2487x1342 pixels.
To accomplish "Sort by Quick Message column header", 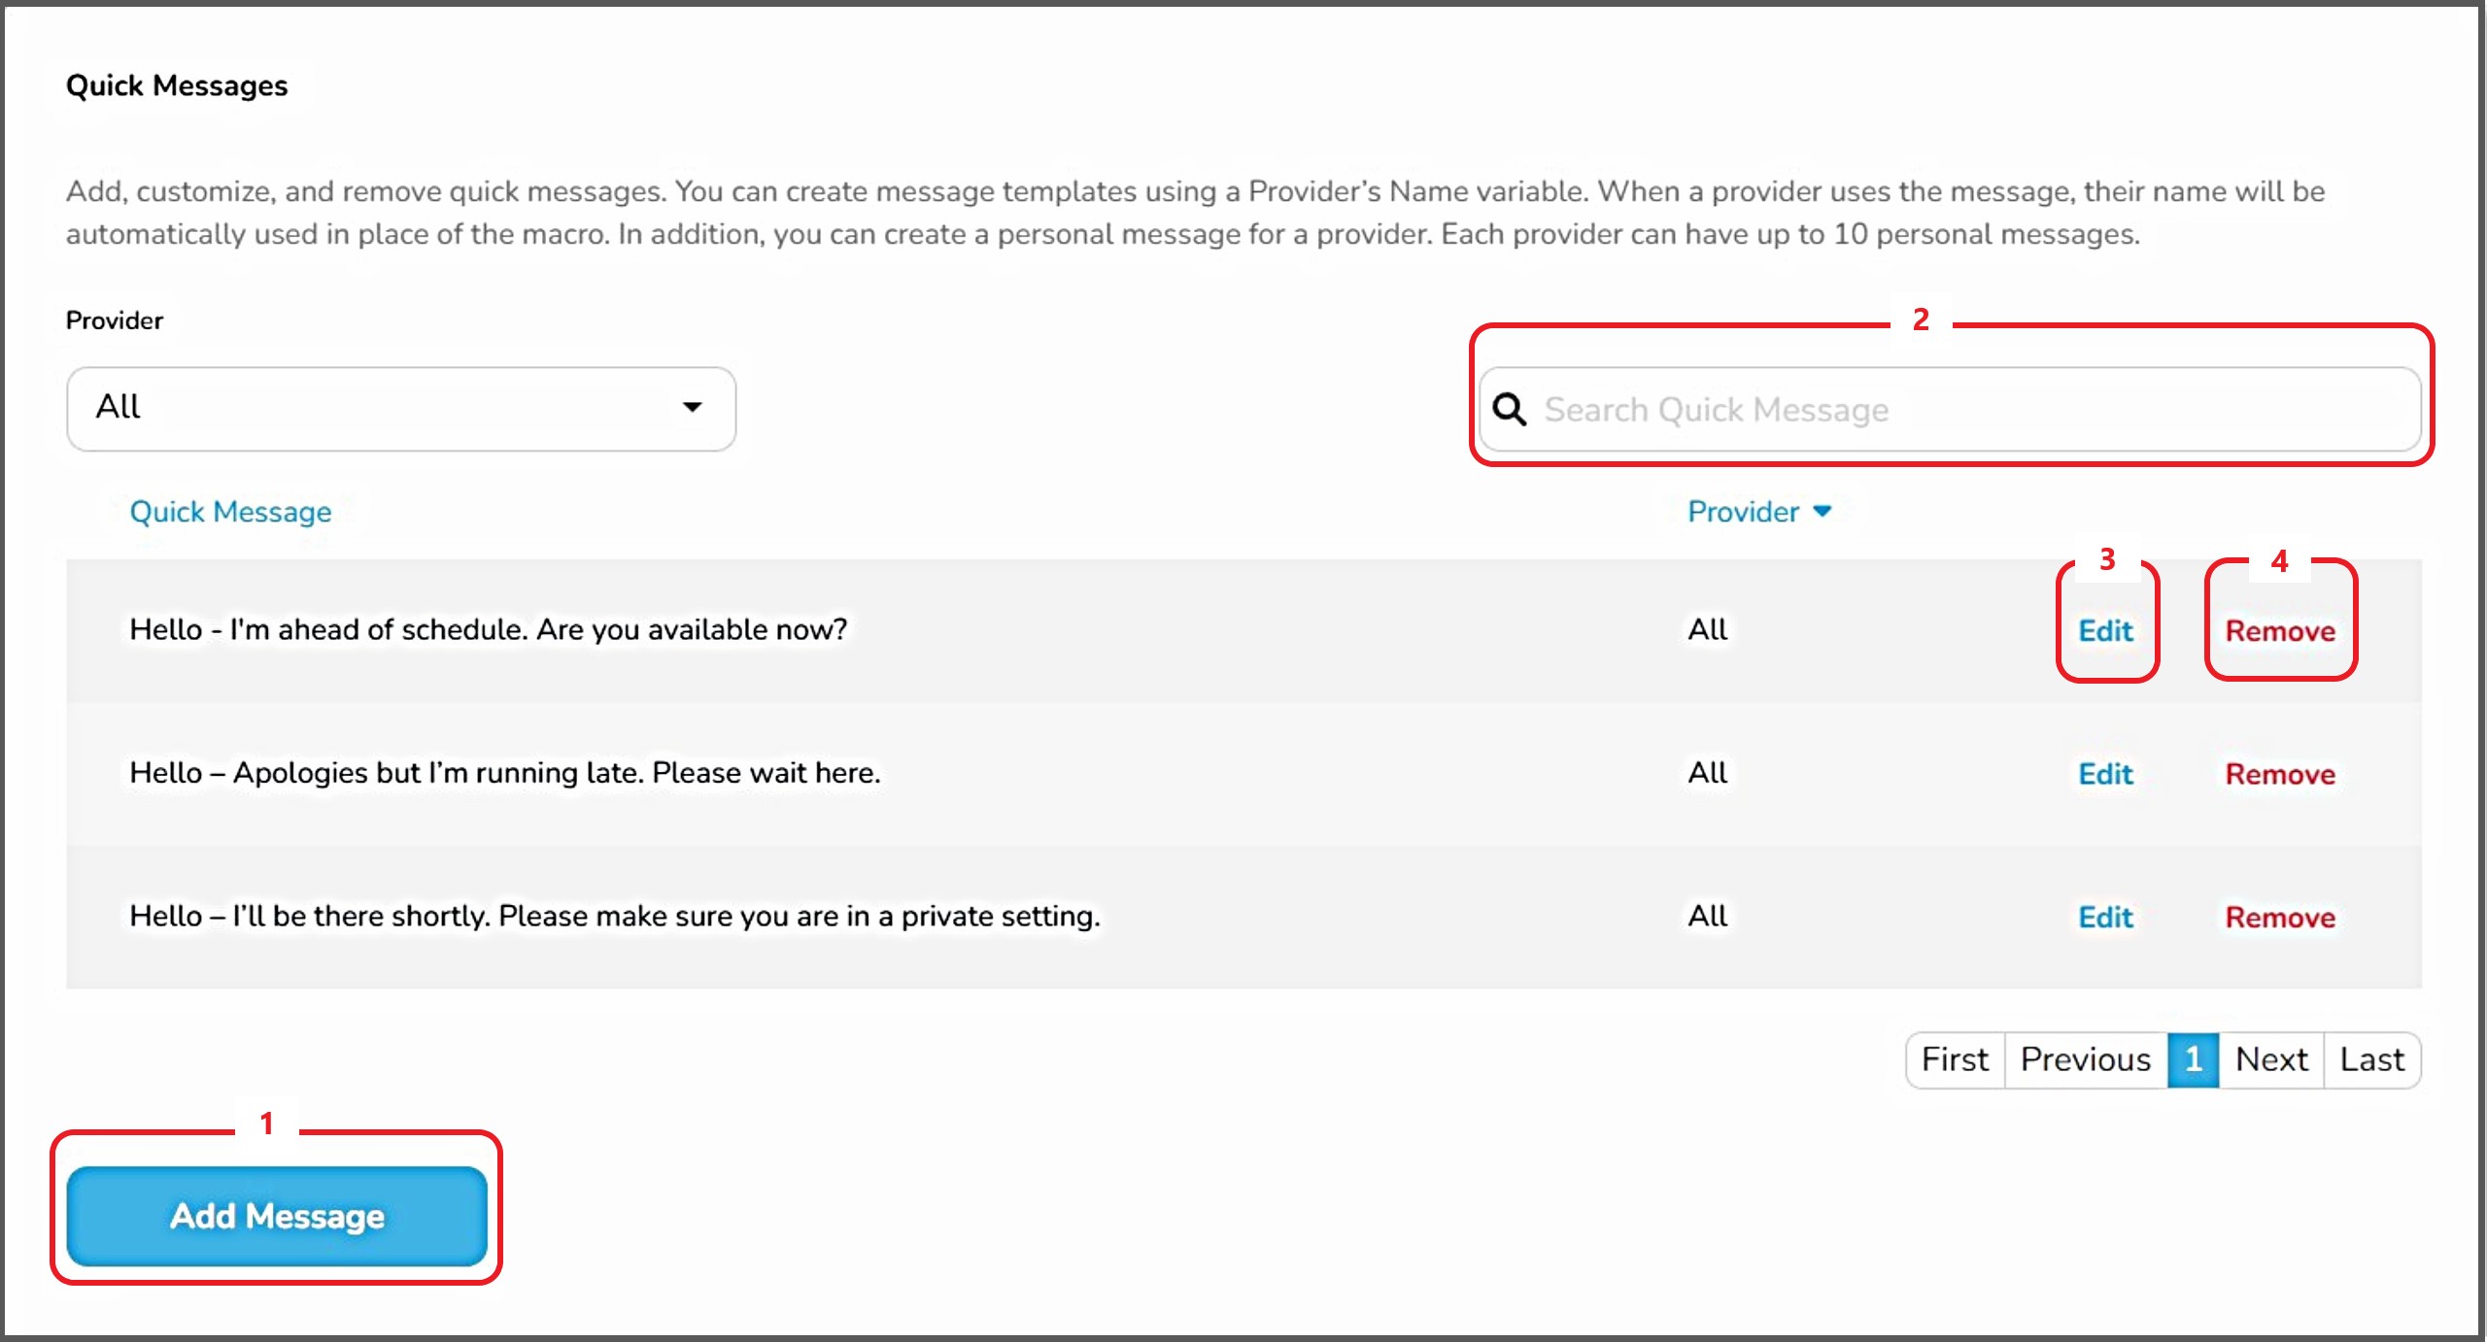I will pos(230,512).
